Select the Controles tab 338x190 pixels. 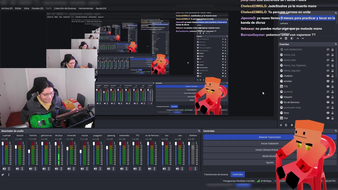point(237,174)
